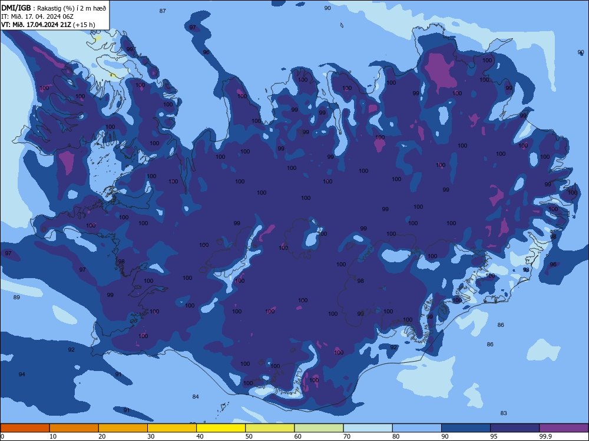Screen dimensions: 589x441
Task: Click the title 'DMI/IGB : Rakastig (%) í 2 m hæð'
Action: [54, 8]
